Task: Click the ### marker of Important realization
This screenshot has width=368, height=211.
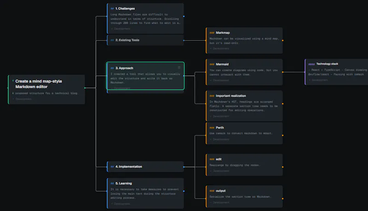Action: [x=212, y=96]
